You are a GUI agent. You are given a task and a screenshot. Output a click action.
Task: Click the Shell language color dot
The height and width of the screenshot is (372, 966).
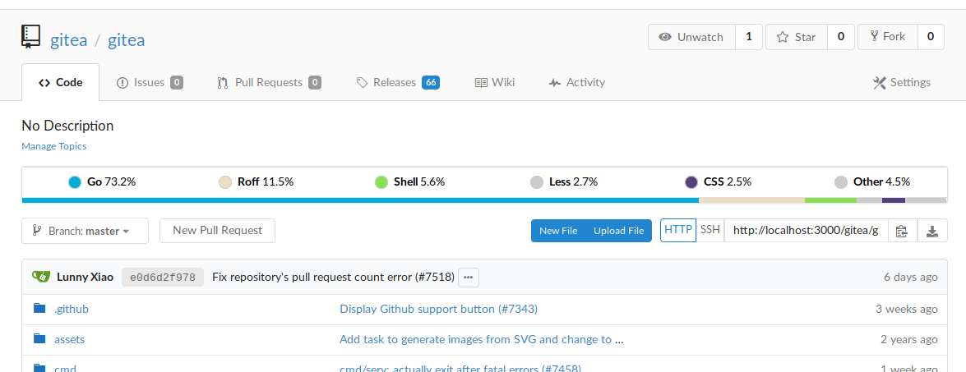click(382, 182)
